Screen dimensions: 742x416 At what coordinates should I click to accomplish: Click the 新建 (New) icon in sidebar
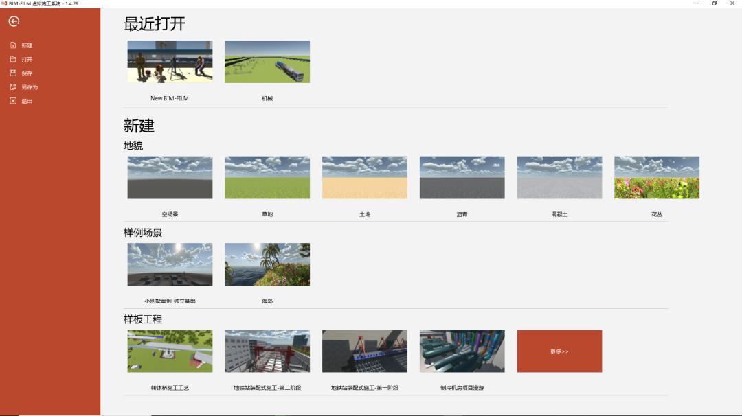tap(12, 45)
